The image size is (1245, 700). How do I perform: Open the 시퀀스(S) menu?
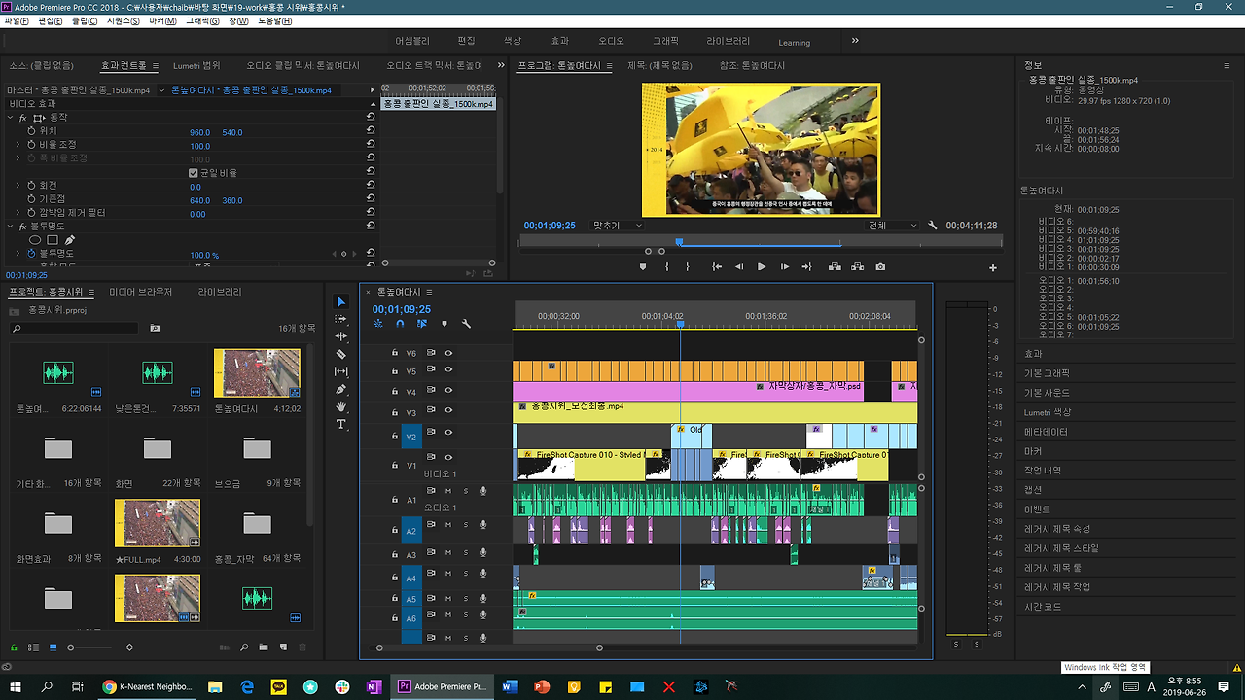click(123, 20)
